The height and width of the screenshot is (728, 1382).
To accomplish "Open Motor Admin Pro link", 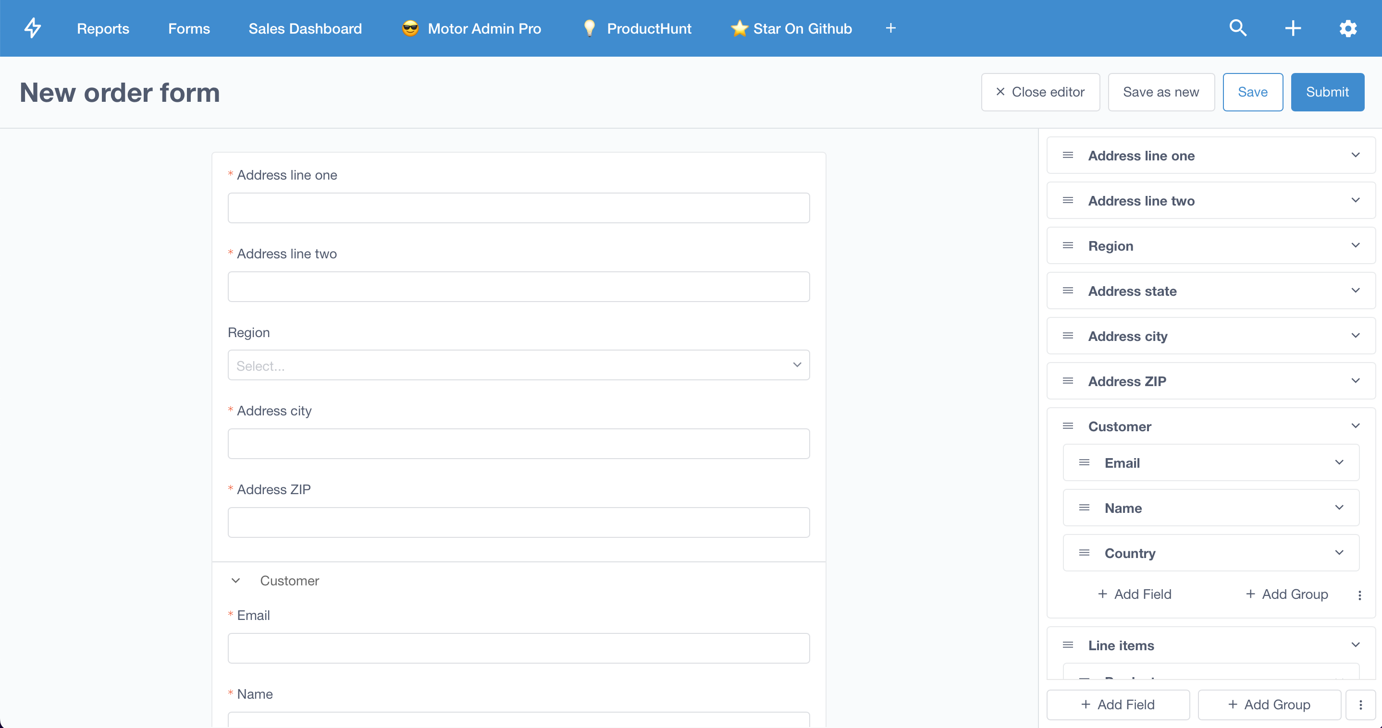I will point(471,28).
